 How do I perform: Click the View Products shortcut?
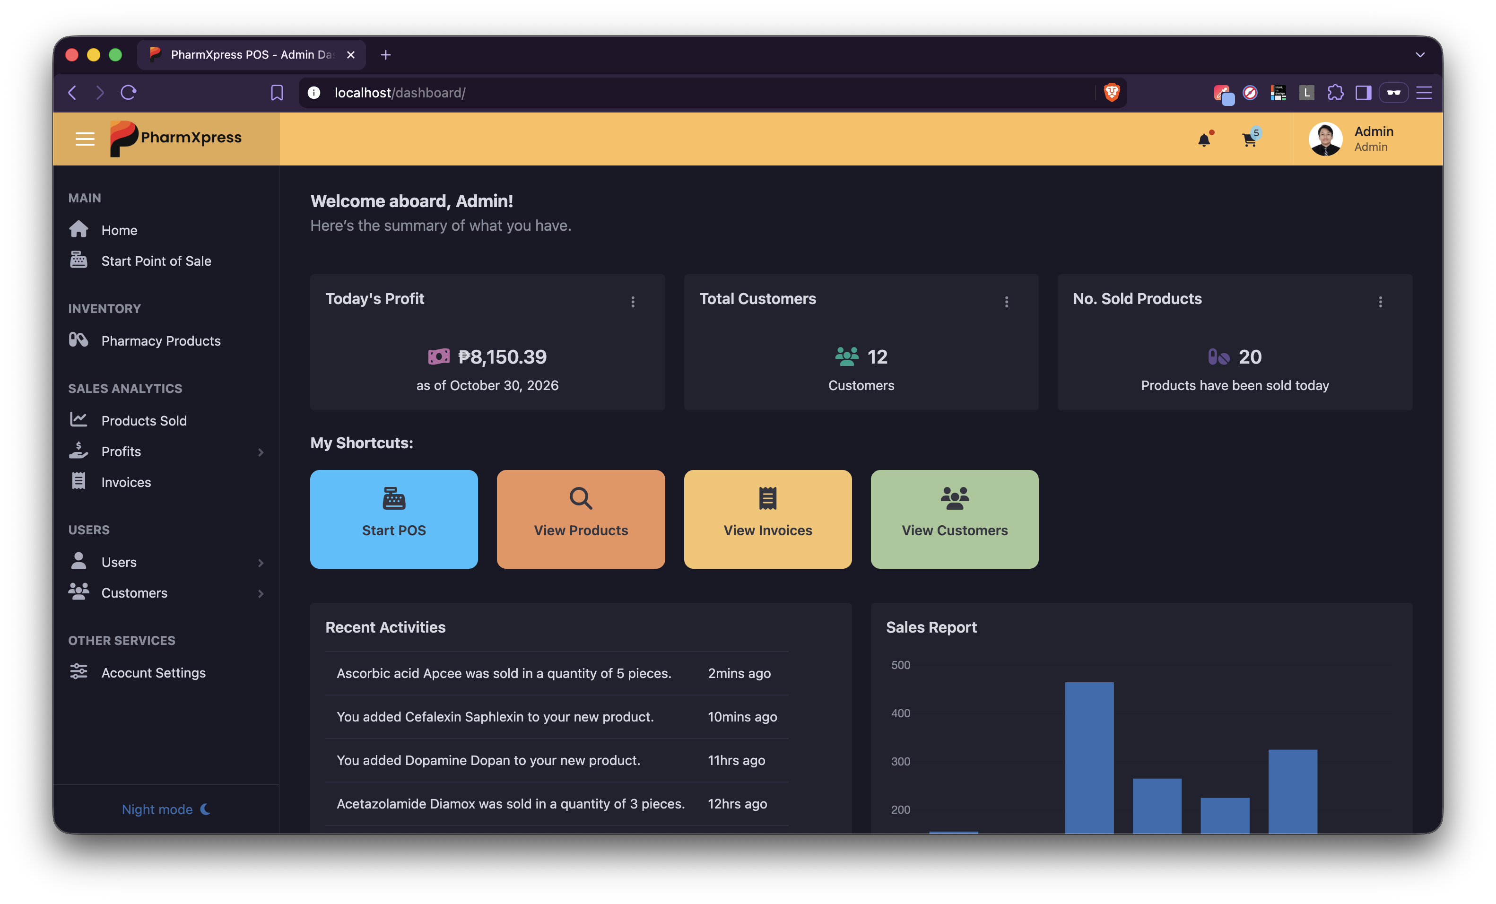581,519
